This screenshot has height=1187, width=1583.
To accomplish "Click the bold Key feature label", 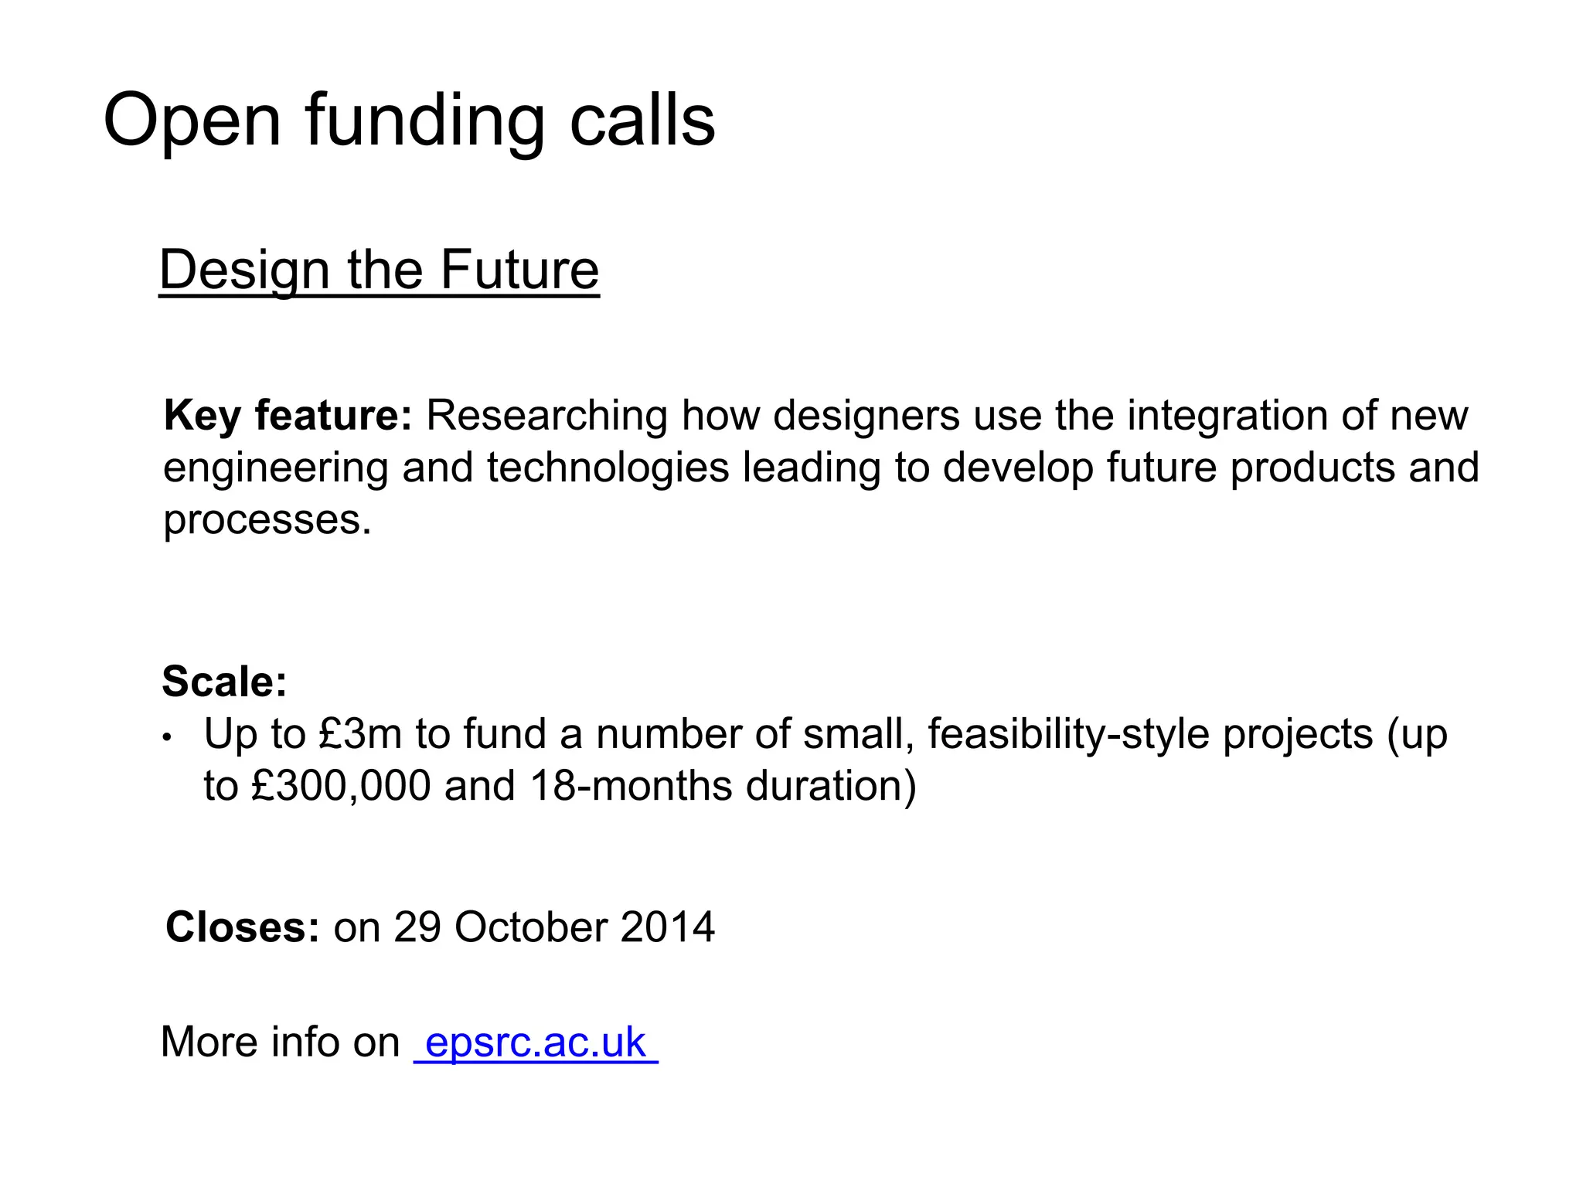I will (x=288, y=415).
